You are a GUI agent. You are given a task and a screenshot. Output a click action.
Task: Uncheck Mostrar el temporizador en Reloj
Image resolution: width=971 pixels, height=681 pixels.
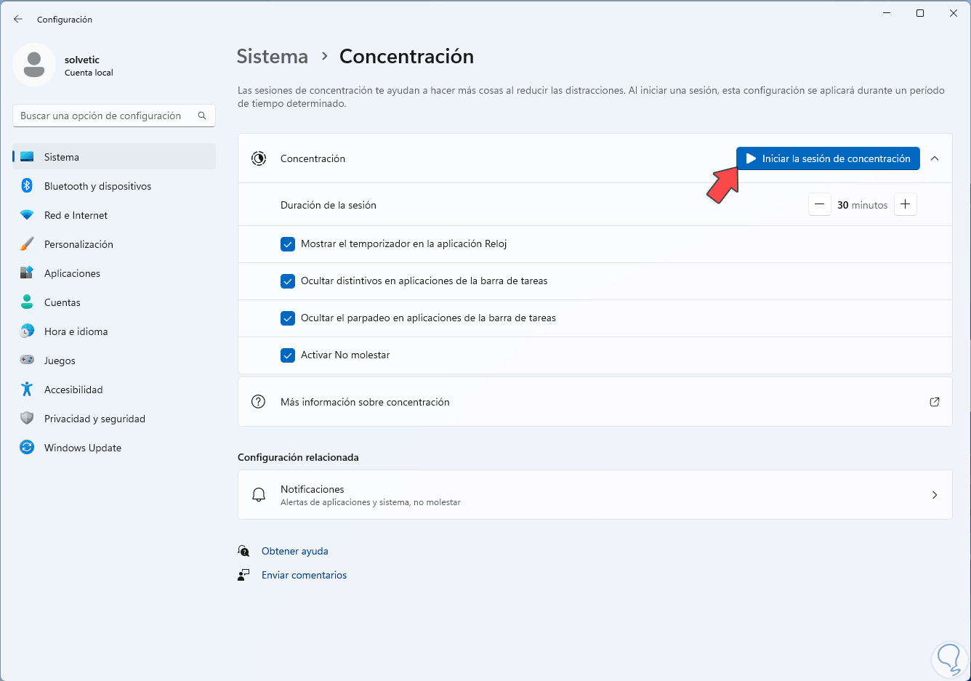[288, 244]
